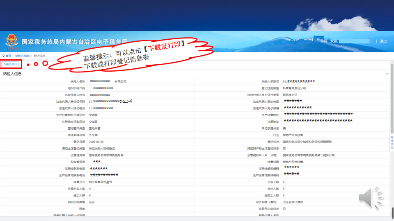Click 私营有限责任公司 registration type value
The image size is (394, 221).
coord(294,88)
